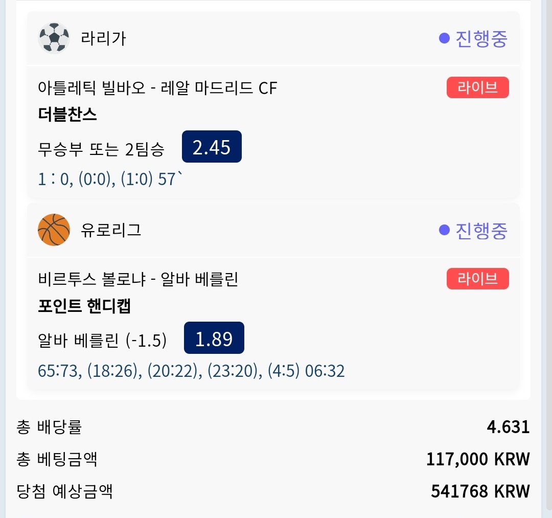Click the 유로리그 league name
Screen dimensions: 552x518
point(111,230)
